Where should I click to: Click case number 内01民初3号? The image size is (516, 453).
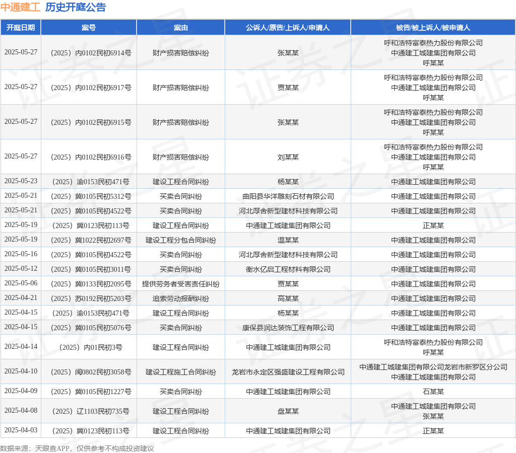click(x=91, y=347)
